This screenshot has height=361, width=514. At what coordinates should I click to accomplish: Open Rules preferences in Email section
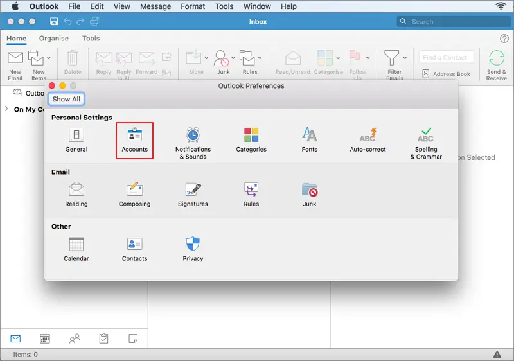251,195
